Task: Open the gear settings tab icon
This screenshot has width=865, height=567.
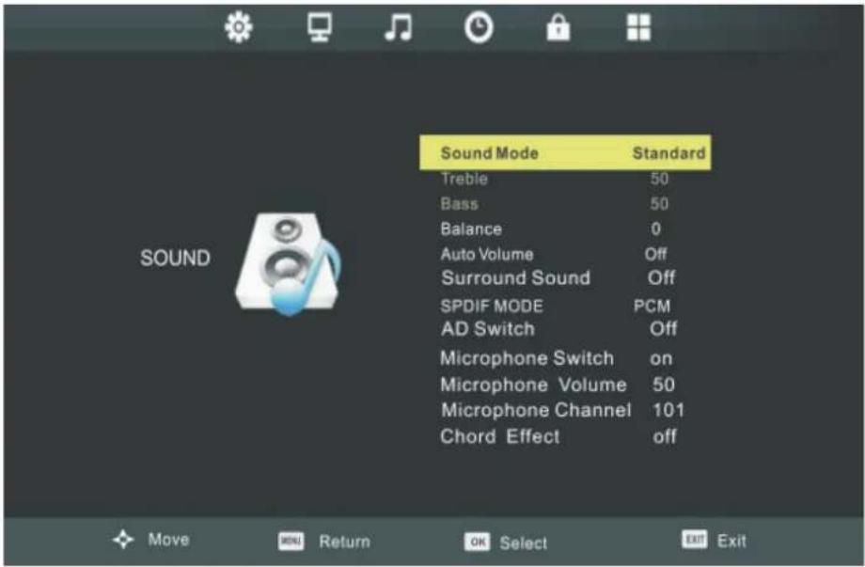Action: pos(239,27)
